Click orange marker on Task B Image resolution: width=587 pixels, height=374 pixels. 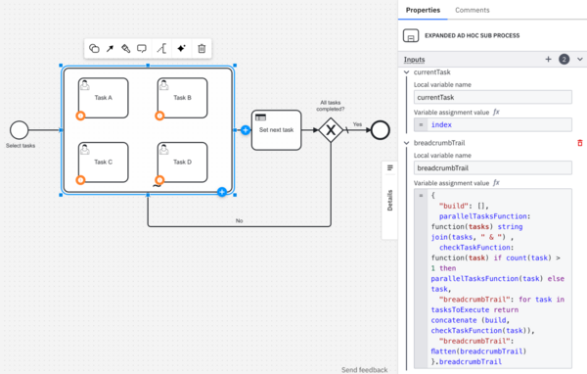159,116
